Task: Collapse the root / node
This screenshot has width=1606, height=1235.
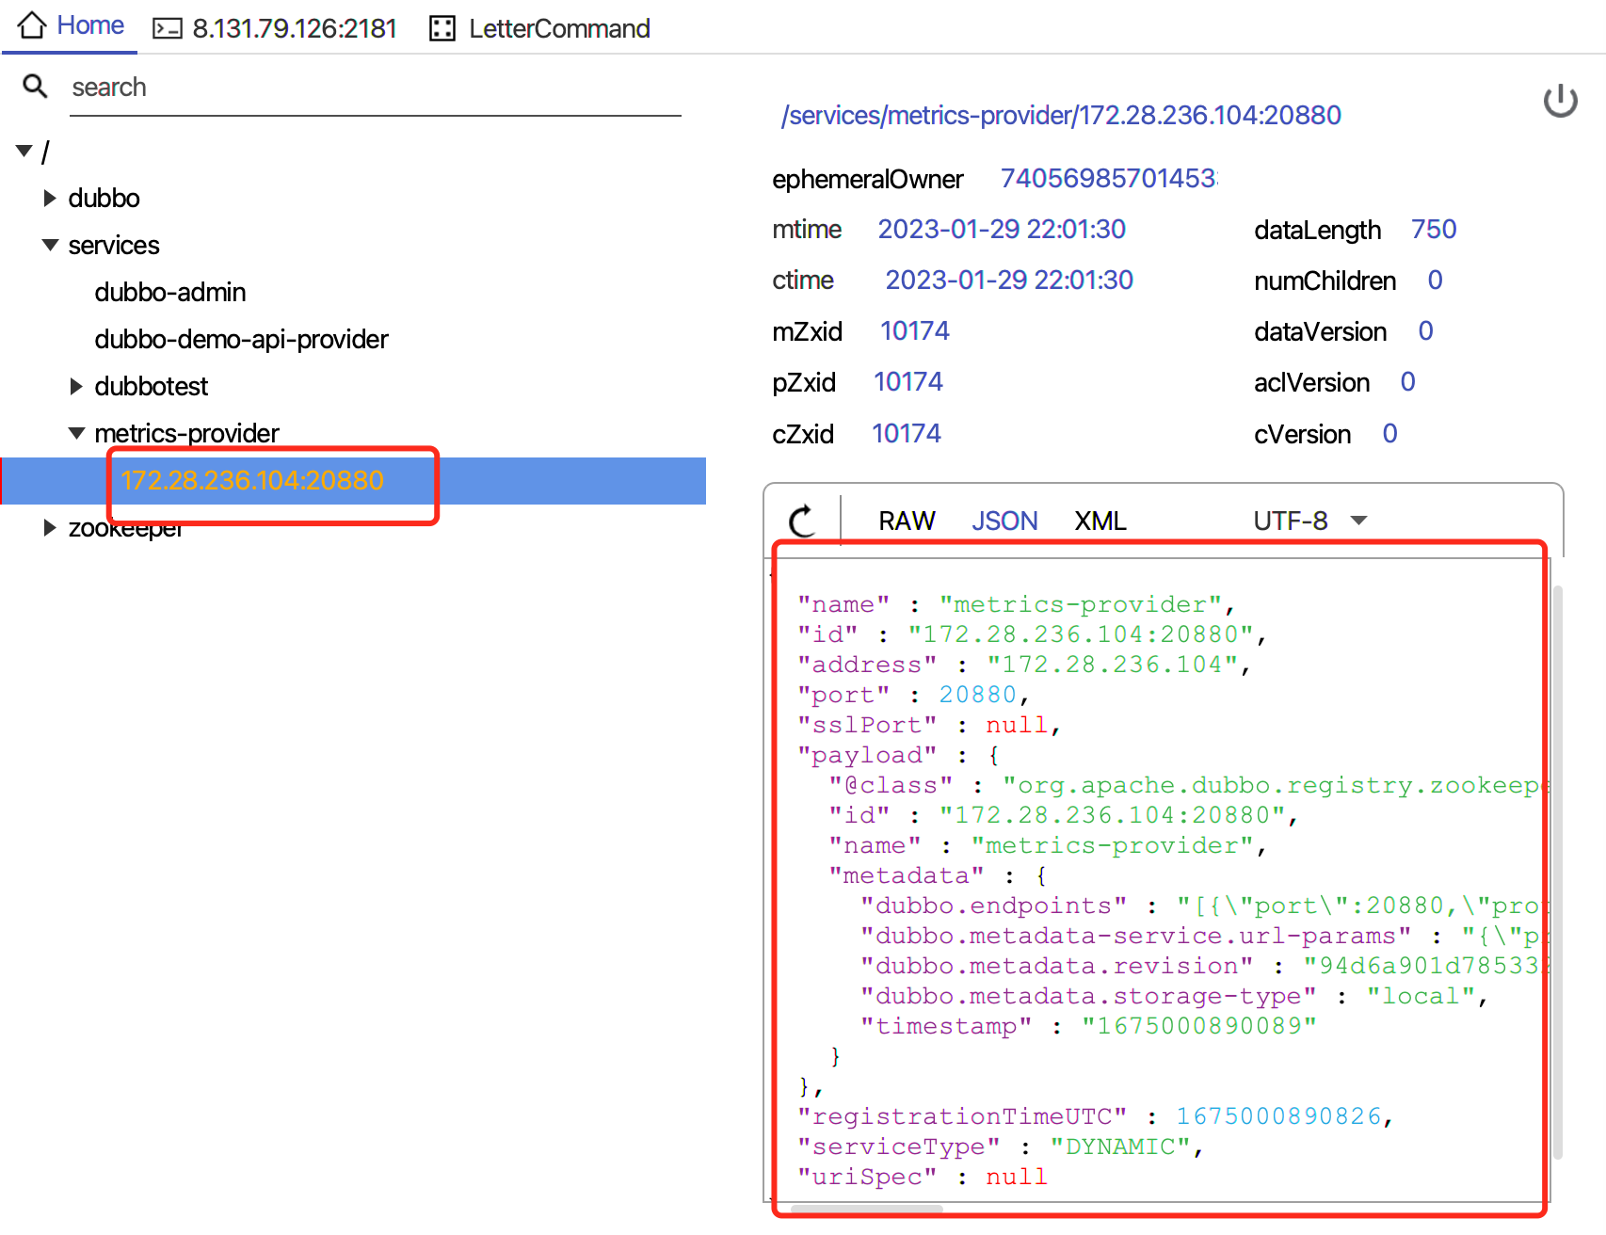Action: [x=24, y=151]
